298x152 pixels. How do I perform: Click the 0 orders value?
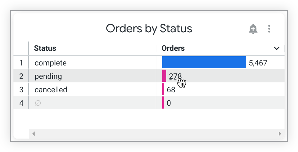[169, 103]
